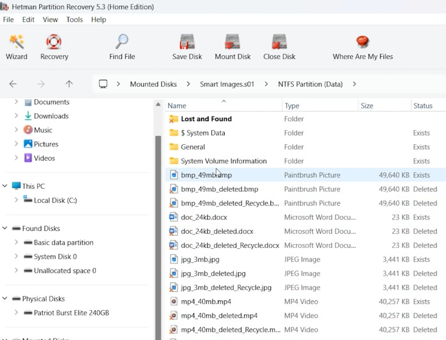This screenshot has width=446, height=340.
Task: Collapse the Found Disks section
Action: pyautogui.click(x=5, y=228)
